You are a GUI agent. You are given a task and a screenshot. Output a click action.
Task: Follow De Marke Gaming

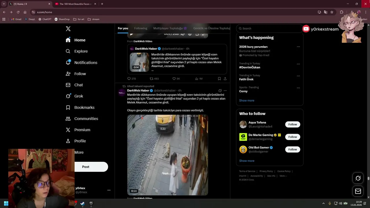[293, 137]
